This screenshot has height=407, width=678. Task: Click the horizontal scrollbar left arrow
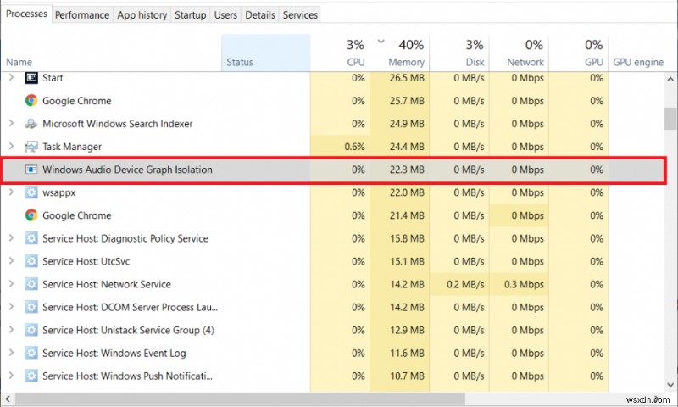(8, 399)
